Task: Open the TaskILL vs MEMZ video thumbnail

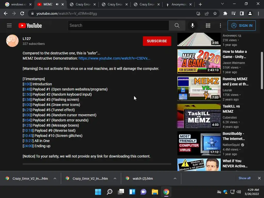Action: pyautogui.click(x=199, y=116)
